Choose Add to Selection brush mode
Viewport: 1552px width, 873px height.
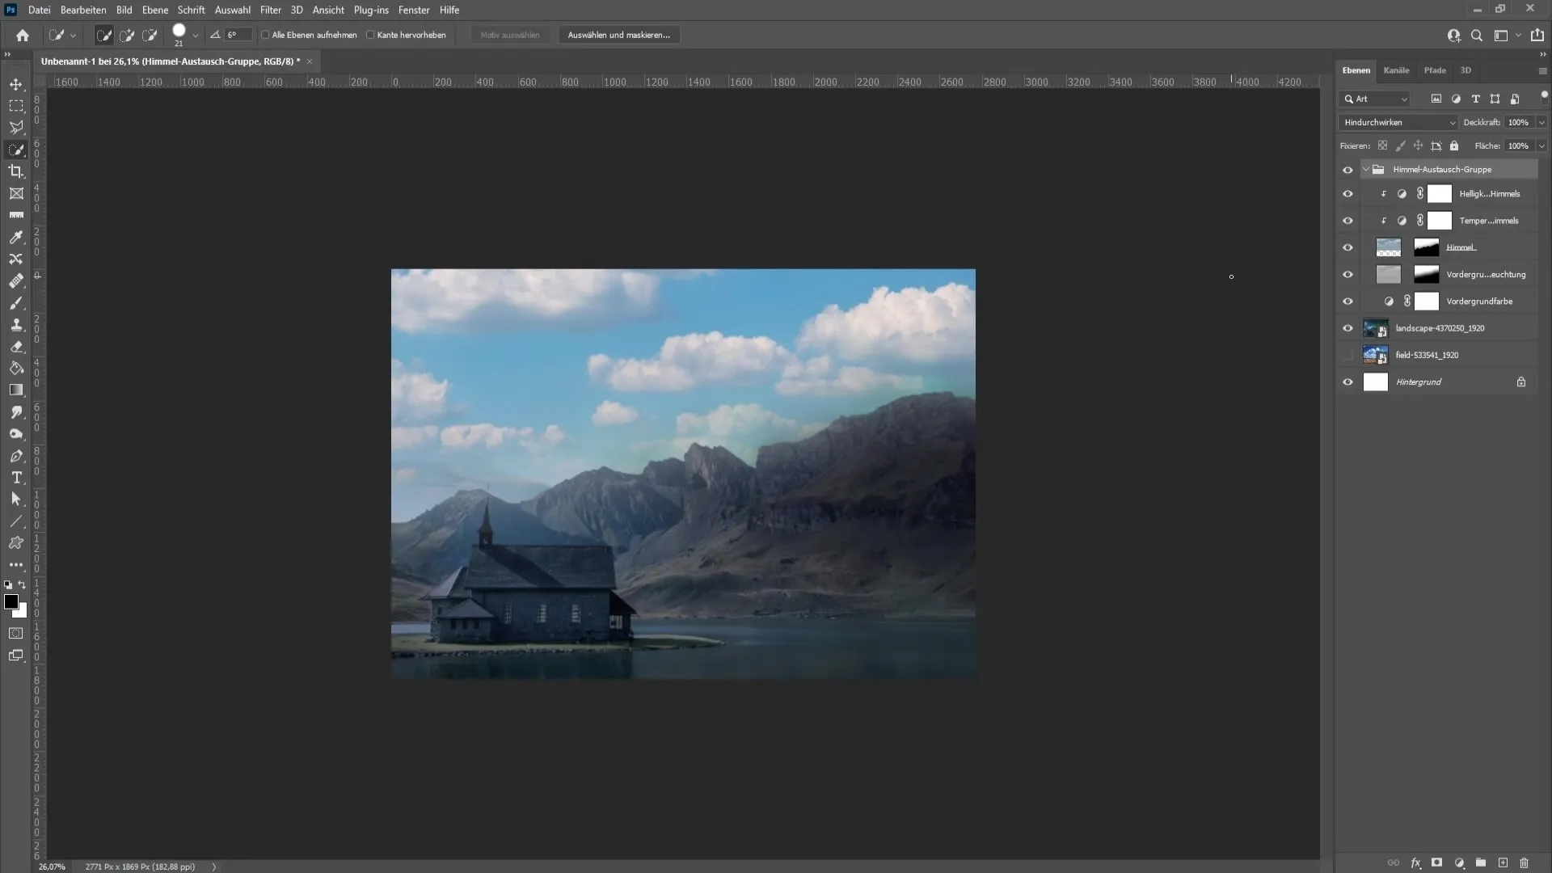click(x=127, y=35)
